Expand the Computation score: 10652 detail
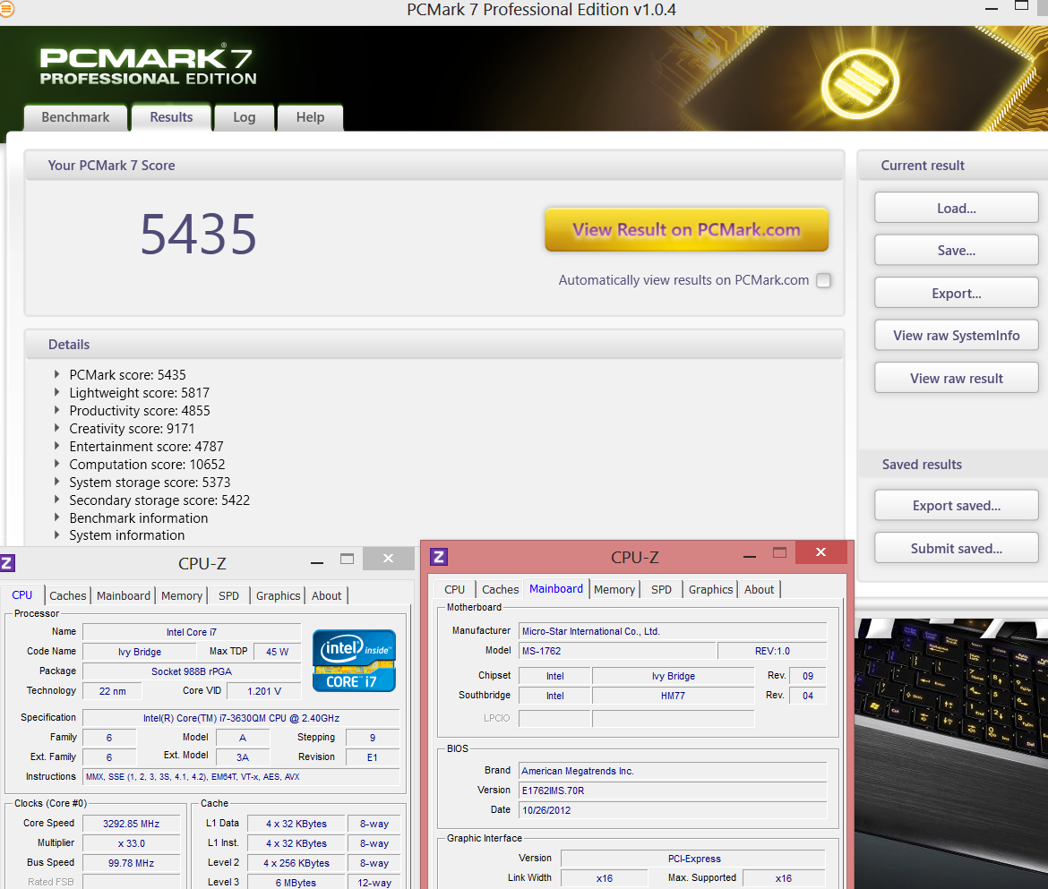Image resolution: width=1048 pixels, height=889 pixels. pos(56,465)
